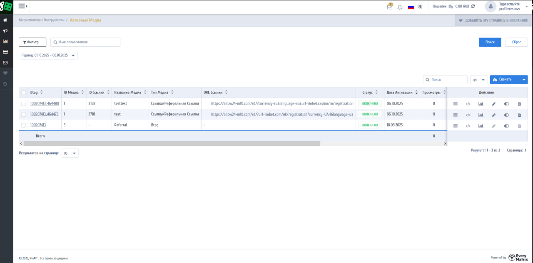Edit the test media row with the pencil
Screen dimensions: 533x263
tap(494, 115)
